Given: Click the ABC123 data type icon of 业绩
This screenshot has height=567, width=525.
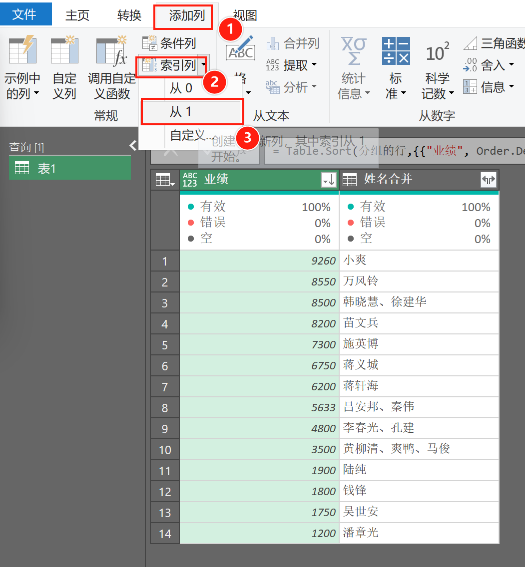Looking at the screenshot, I should point(190,179).
